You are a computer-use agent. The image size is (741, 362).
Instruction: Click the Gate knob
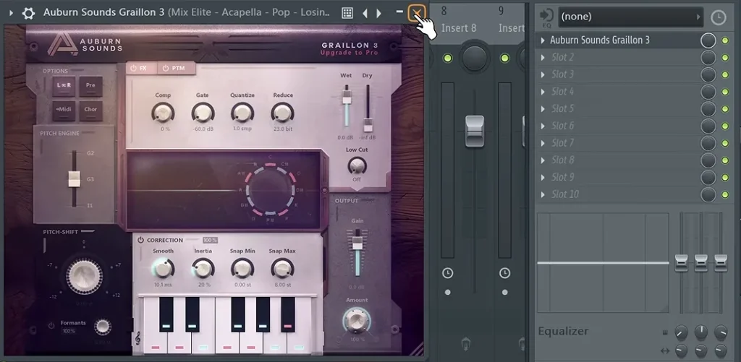coord(203,113)
